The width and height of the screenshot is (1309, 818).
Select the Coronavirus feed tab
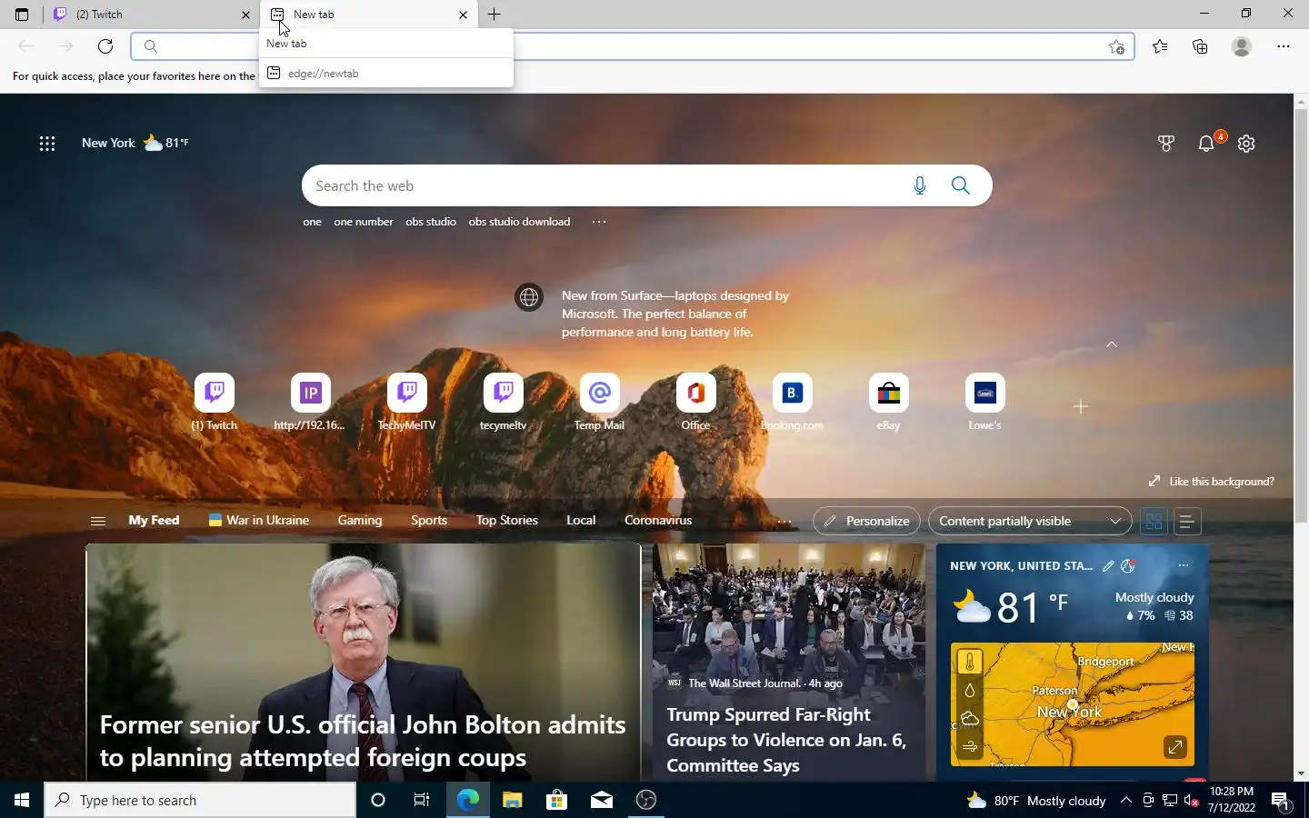point(658,521)
